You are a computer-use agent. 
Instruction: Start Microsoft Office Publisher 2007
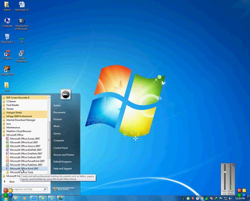(x=25, y=165)
